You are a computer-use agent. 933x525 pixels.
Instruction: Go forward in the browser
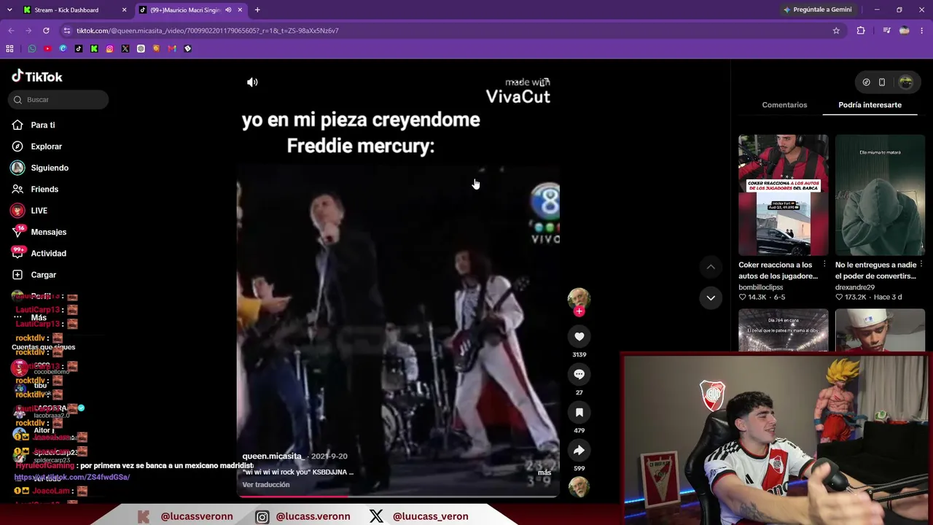click(28, 31)
